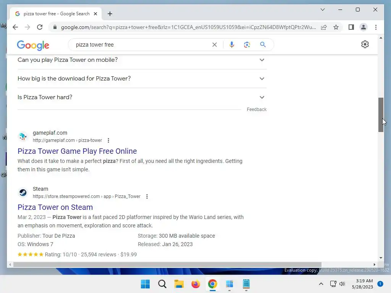The width and height of the screenshot is (391, 293).
Task: Submit search with the magnifier icon
Action: (x=263, y=45)
